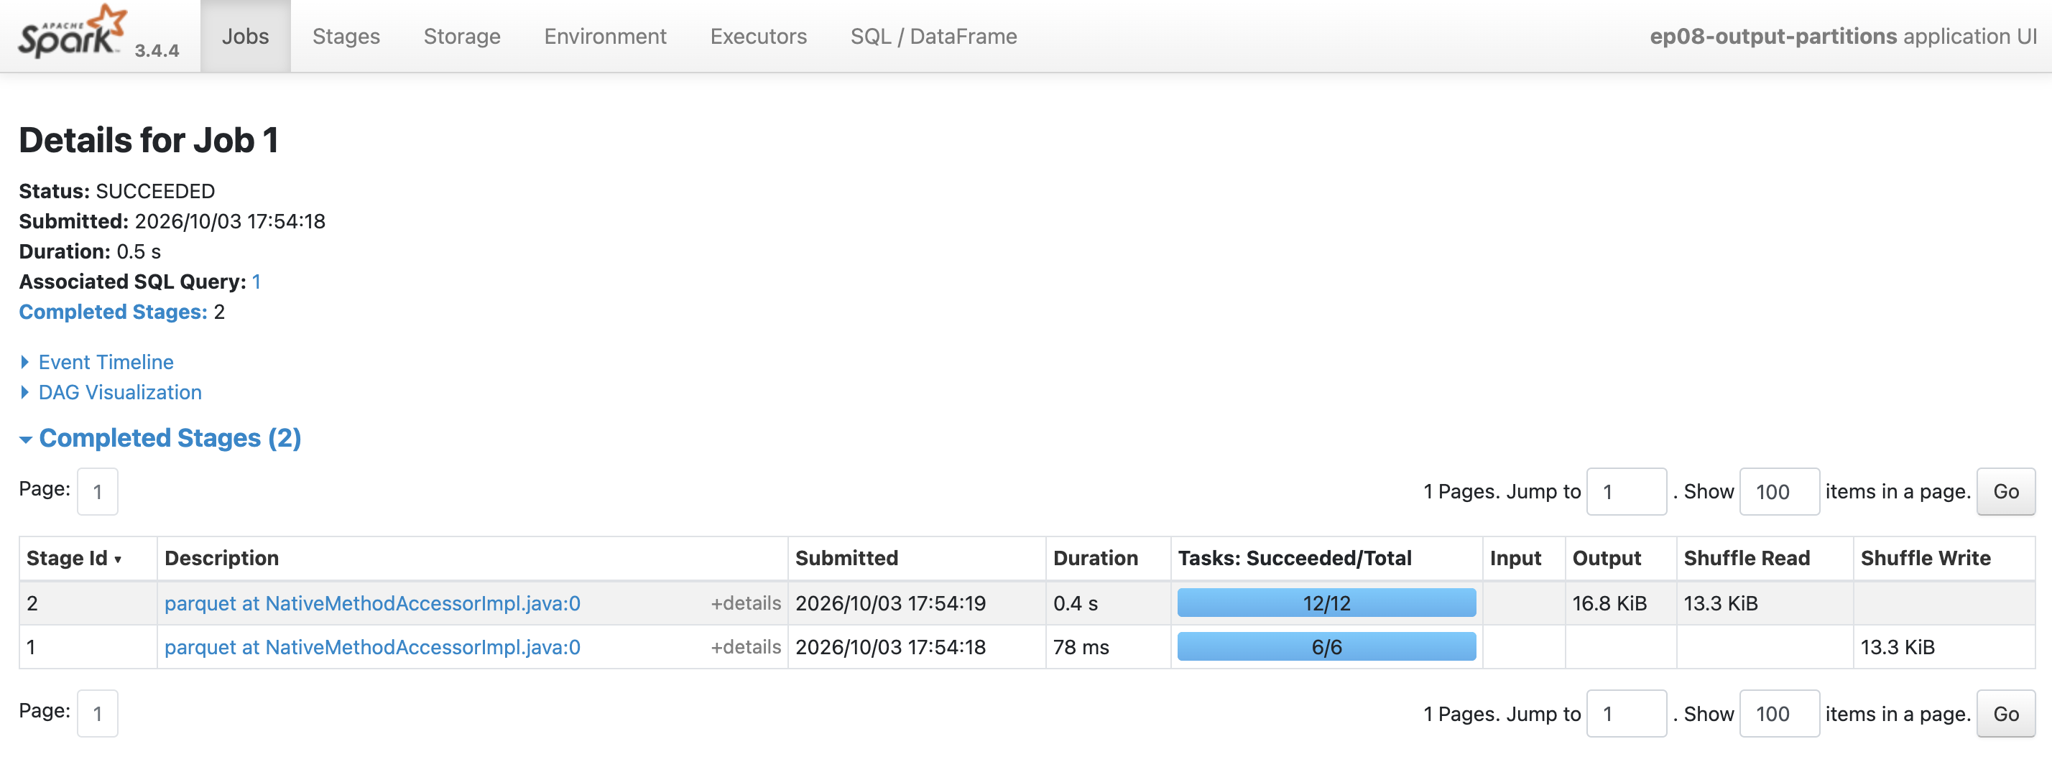Image resolution: width=2052 pixels, height=767 pixels.
Task: Open the Executors tab
Action: (758, 37)
